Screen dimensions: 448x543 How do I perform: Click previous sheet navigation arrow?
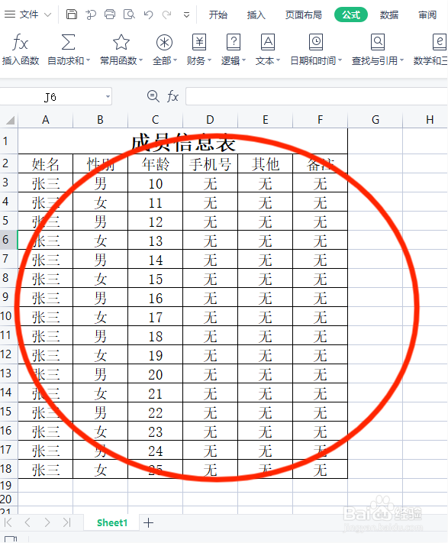pos(27,522)
